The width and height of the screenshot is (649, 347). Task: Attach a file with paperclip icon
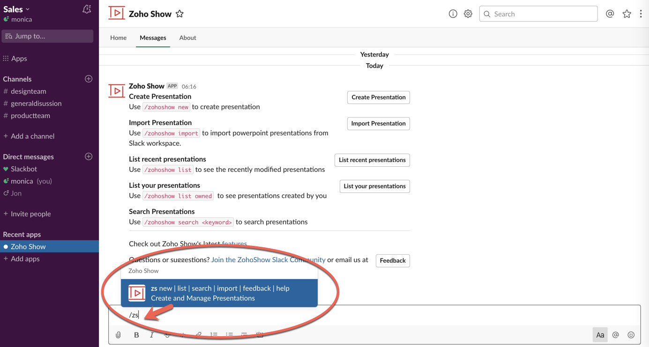click(x=119, y=335)
